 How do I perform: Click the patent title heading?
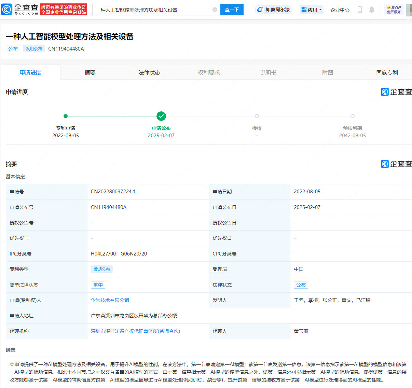pos(70,37)
